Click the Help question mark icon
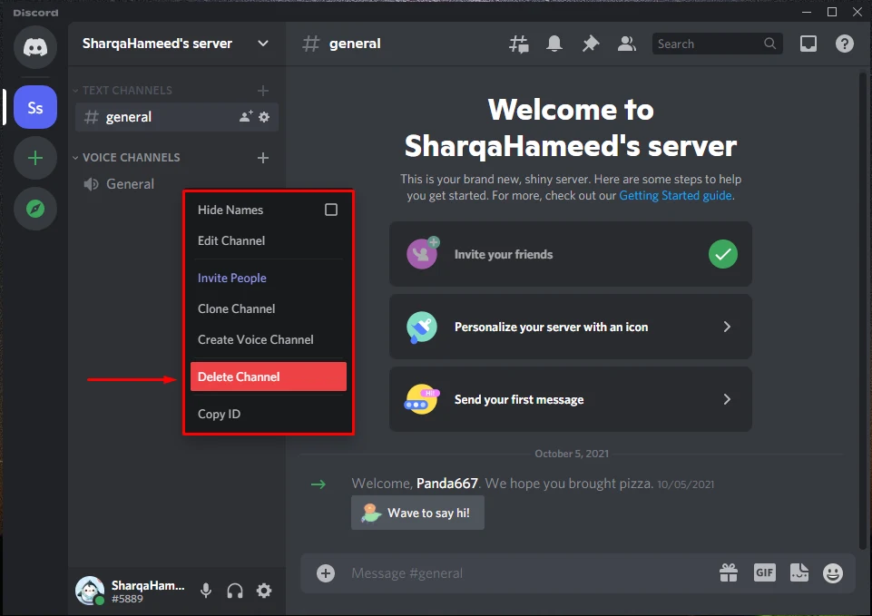Image resolution: width=872 pixels, height=616 pixels. click(844, 44)
